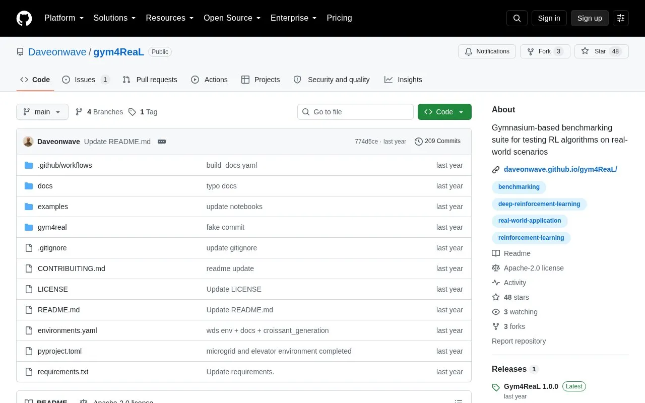Click the commit details ellipsis icon
The height and width of the screenshot is (403, 645).
tap(162, 142)
